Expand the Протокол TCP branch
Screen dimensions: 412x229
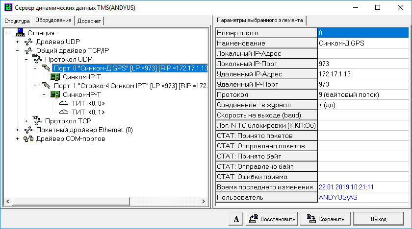[26, 121]
